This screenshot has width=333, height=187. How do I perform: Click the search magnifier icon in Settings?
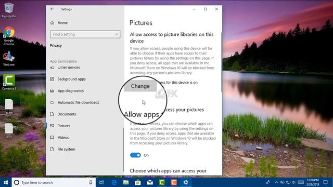point(117,34)
